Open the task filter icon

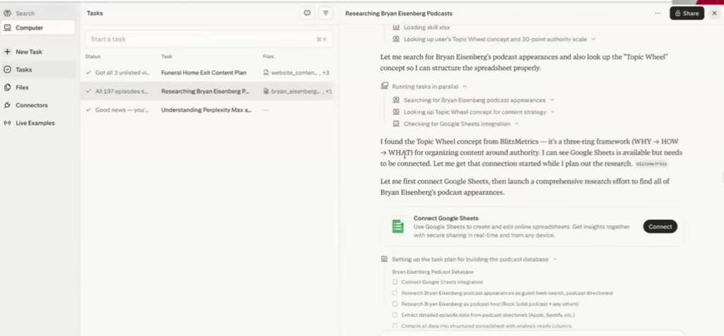click(325, 13)
